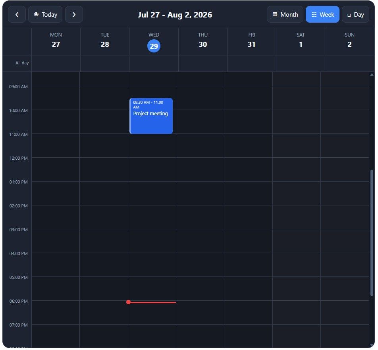Click the scrollbar down arrow
Viewport: 378px width, 350px height.
point(372,345)
